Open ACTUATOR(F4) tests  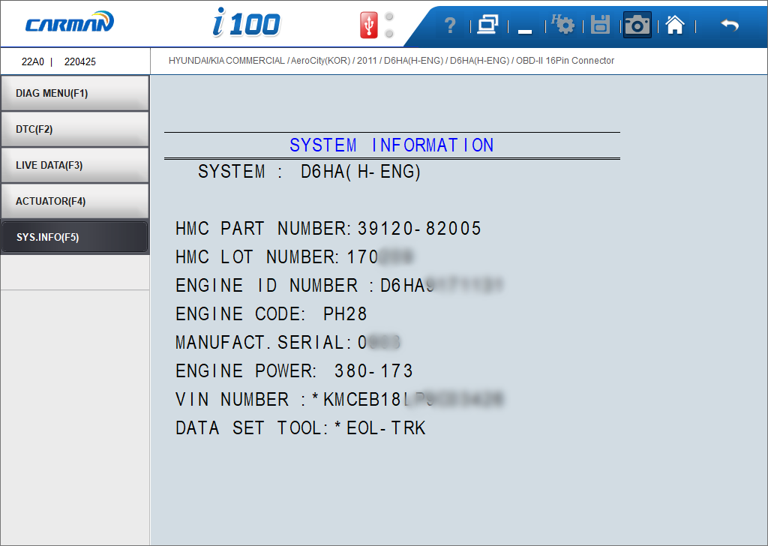(75, 201)
